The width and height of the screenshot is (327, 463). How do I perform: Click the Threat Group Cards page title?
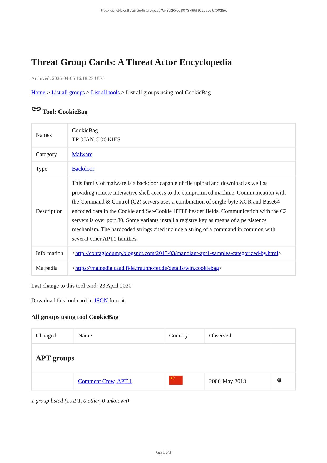(x=131, y=62)
